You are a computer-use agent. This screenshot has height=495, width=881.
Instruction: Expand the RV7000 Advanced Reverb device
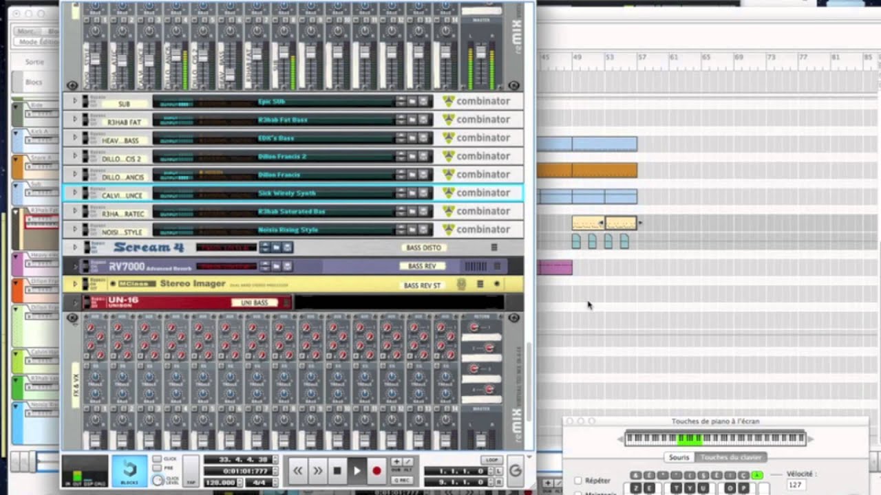pos(75,266)
